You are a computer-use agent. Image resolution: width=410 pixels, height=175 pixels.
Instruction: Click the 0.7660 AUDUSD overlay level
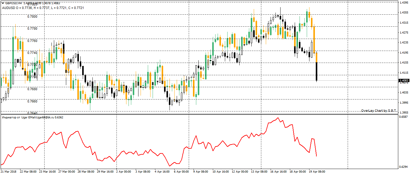(33, 101)
